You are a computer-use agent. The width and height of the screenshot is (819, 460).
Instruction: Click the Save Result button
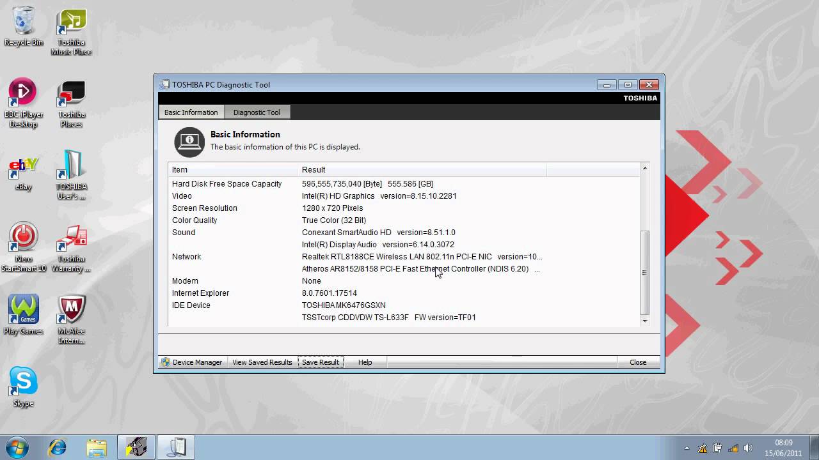(x=321, y=362)
